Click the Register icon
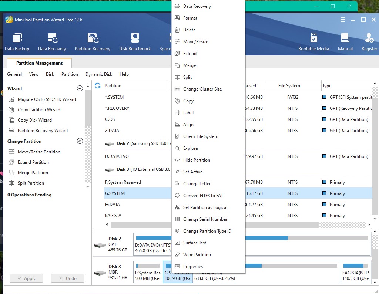 pyautogui.click(x=369, y=42)
